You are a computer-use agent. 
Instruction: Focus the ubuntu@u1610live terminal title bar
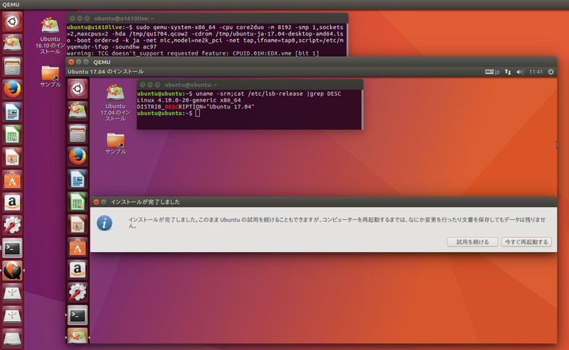207,18
